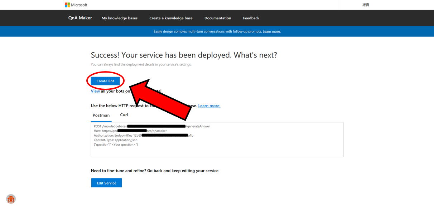The height and width of the screenshot is (211, 434).
Task: Click the Microsoft logo
Action: [x=76, y=5]
